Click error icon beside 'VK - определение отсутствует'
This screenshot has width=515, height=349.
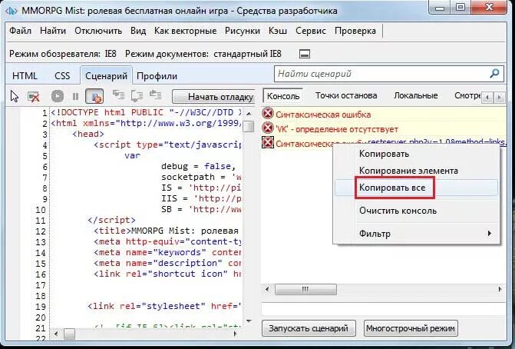pos(268,128)
